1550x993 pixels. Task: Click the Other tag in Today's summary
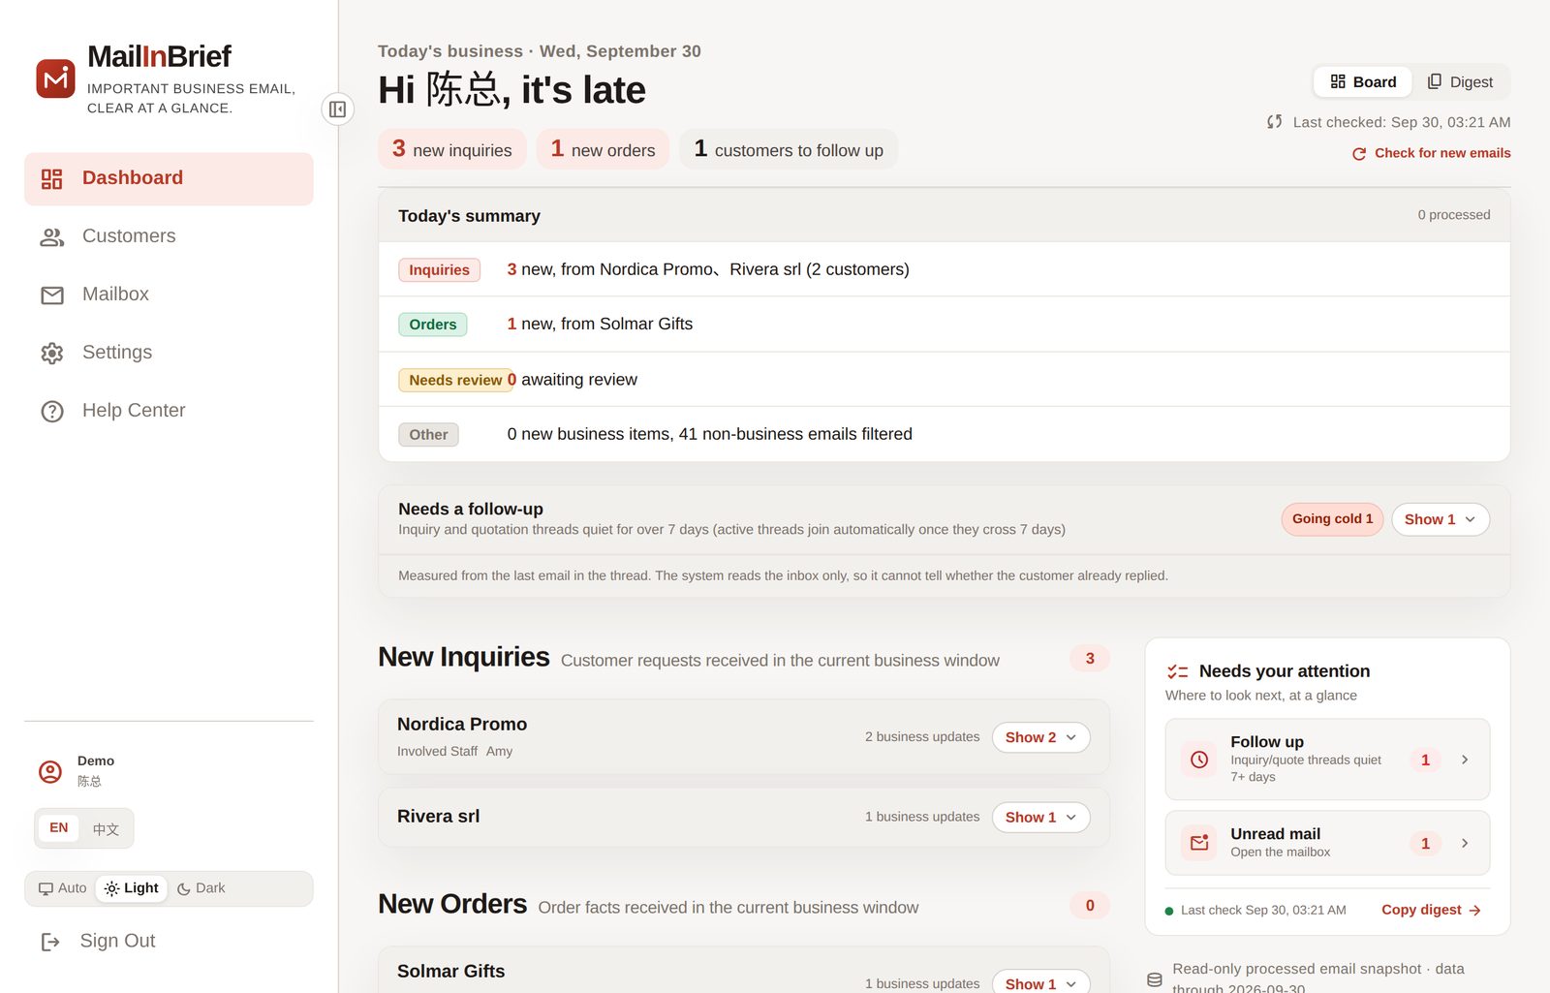pyautogui.click(x=428, y=435)
